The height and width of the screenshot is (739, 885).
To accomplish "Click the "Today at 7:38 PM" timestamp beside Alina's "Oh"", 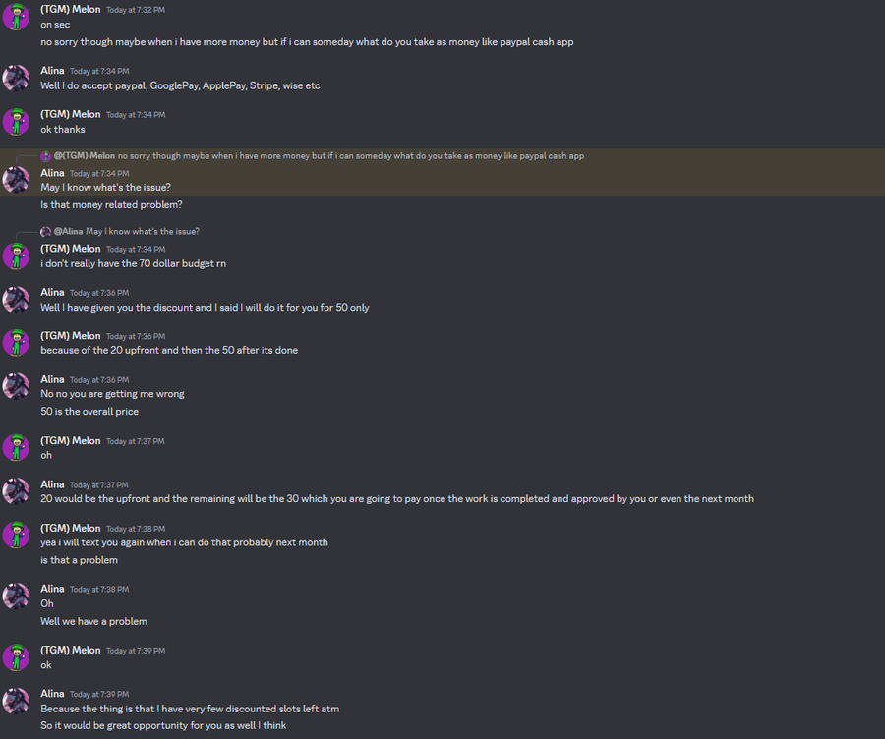I will tap(99, 590).
